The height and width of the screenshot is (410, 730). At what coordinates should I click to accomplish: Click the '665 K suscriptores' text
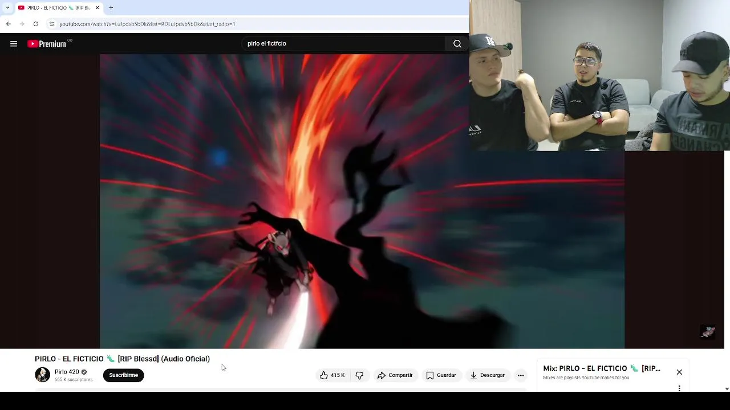74,380
